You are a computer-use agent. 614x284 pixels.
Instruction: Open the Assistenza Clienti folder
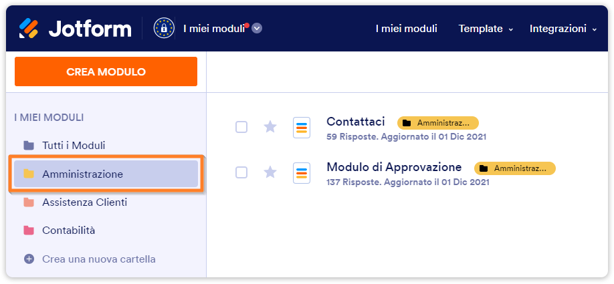click(84, 202)
